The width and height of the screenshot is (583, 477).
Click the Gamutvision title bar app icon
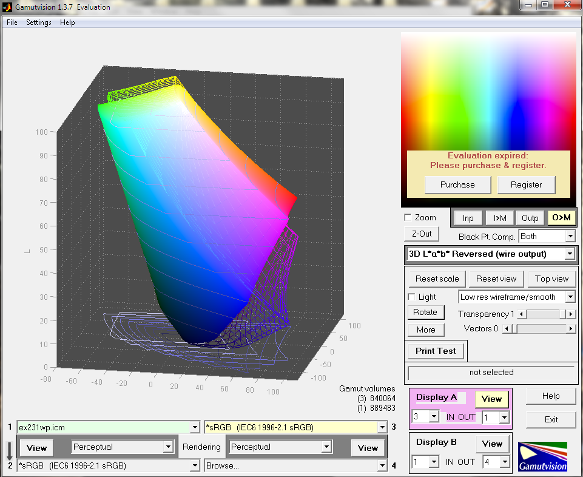coord(7,7)
